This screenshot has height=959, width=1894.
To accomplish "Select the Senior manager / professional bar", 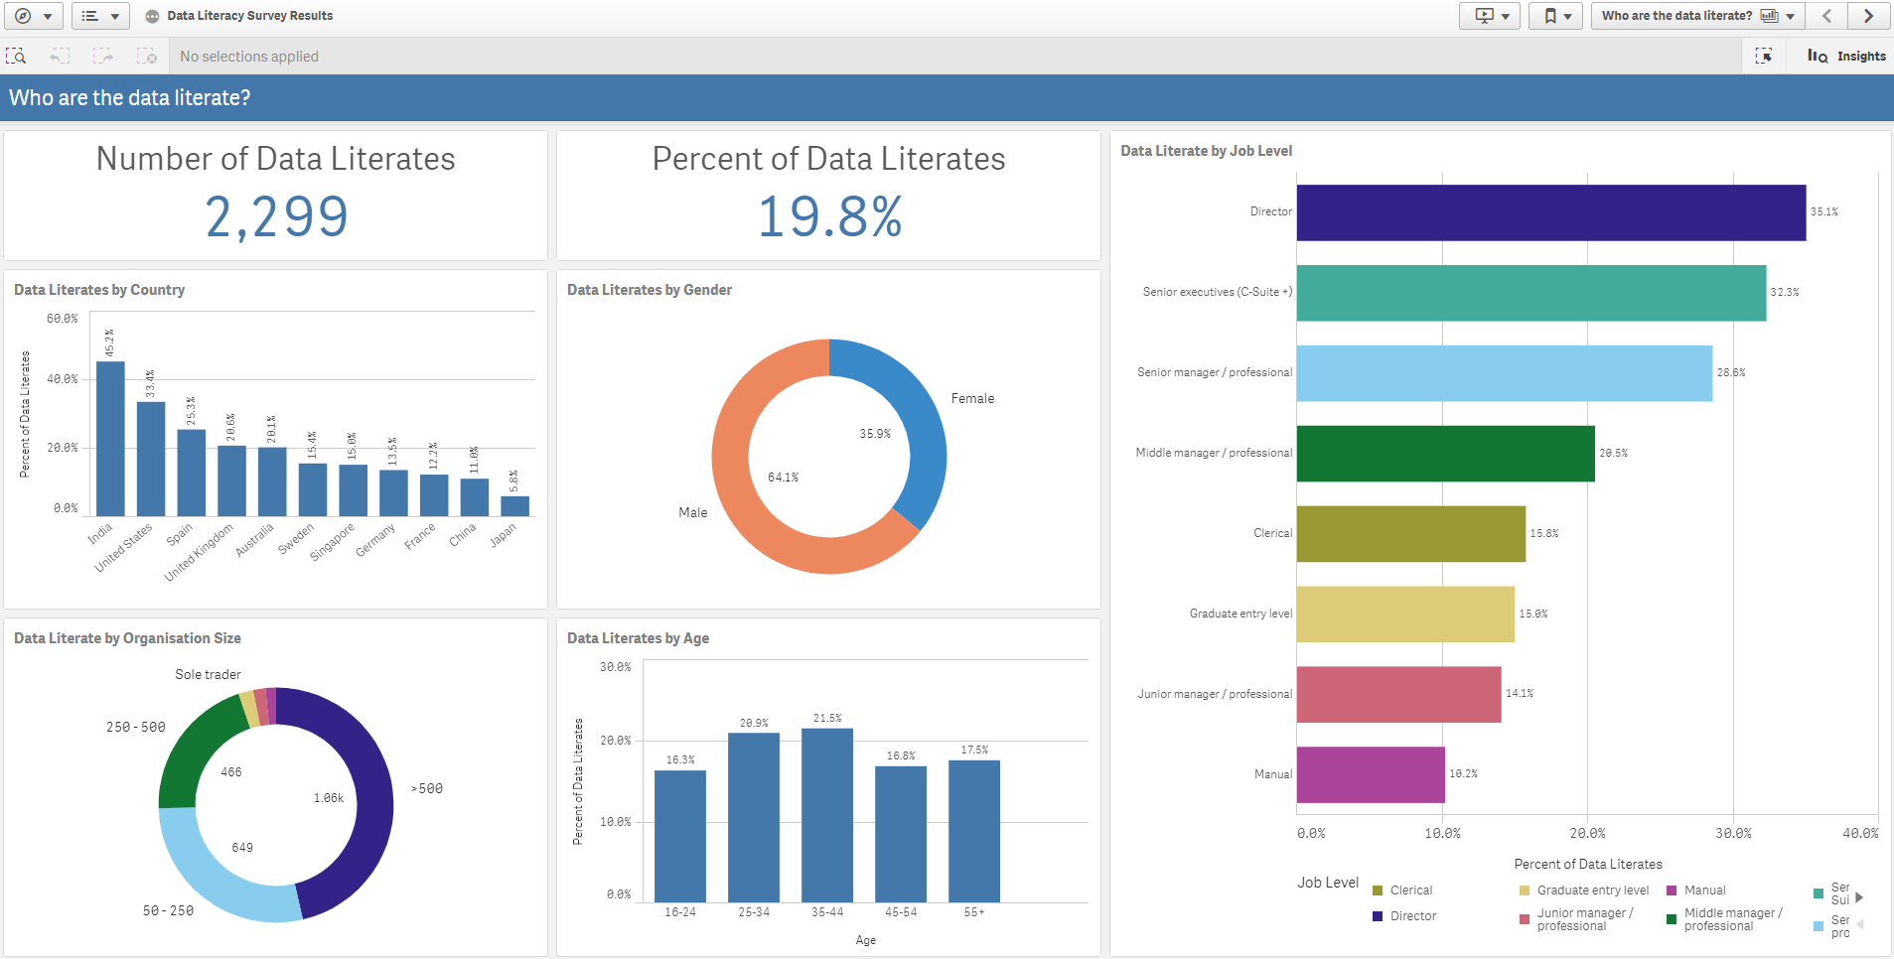I will [x=1505, y=373].
